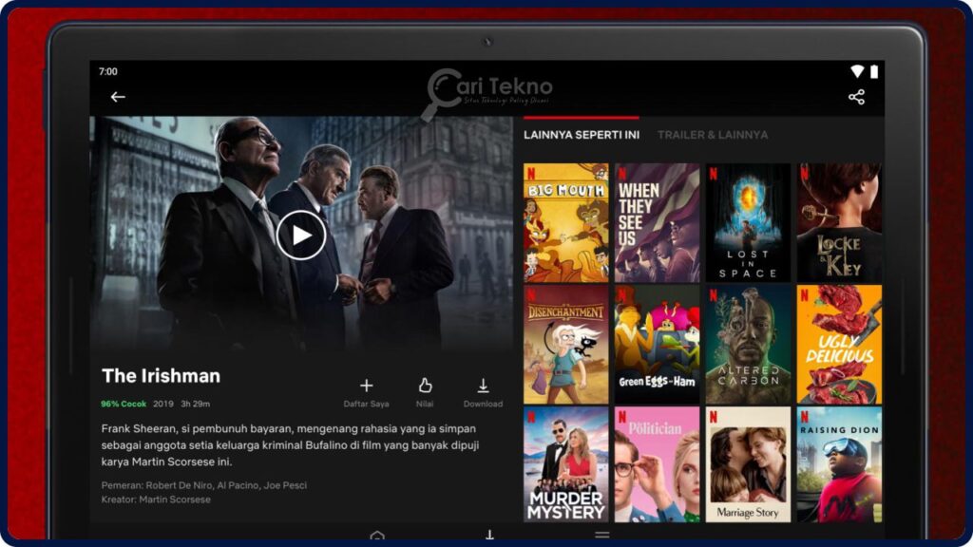Open the Ugly Delicious poster
The image size is (973, 547).
[x=839, y=344]
